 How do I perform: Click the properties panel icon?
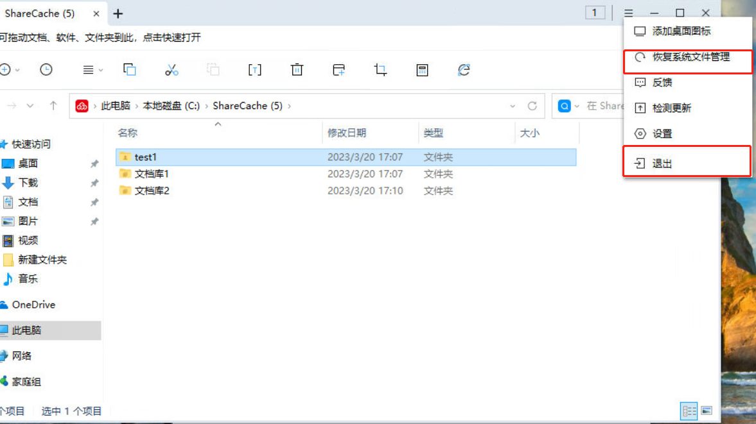tap(422, 71)
